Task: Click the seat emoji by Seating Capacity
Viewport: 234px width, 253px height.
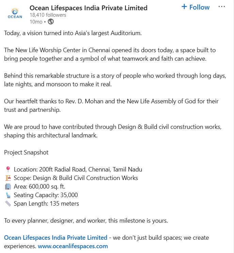Action: coord(8,195)
